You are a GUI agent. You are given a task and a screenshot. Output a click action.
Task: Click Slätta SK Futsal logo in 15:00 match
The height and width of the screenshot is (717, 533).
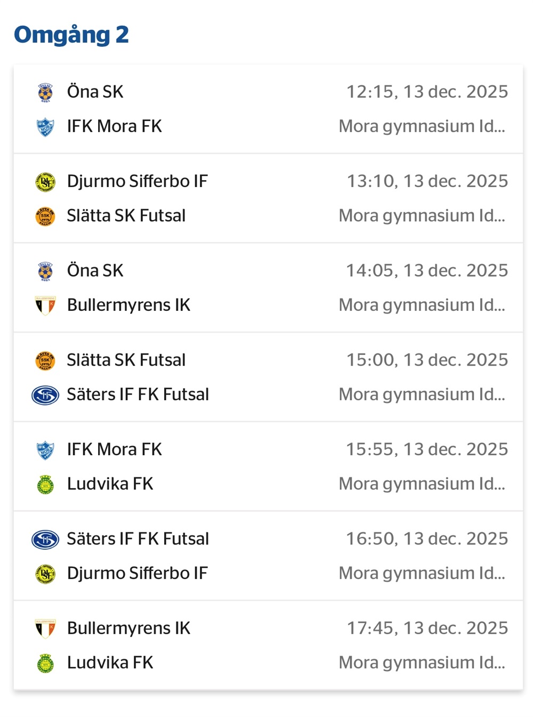45,361
